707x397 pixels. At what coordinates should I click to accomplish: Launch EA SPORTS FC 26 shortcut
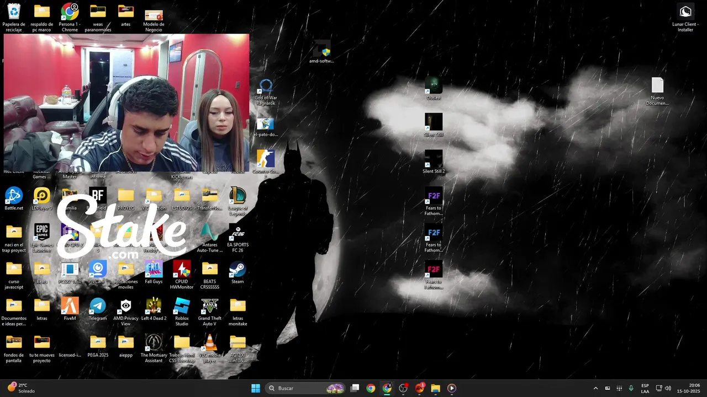click(x=238, y=238)
